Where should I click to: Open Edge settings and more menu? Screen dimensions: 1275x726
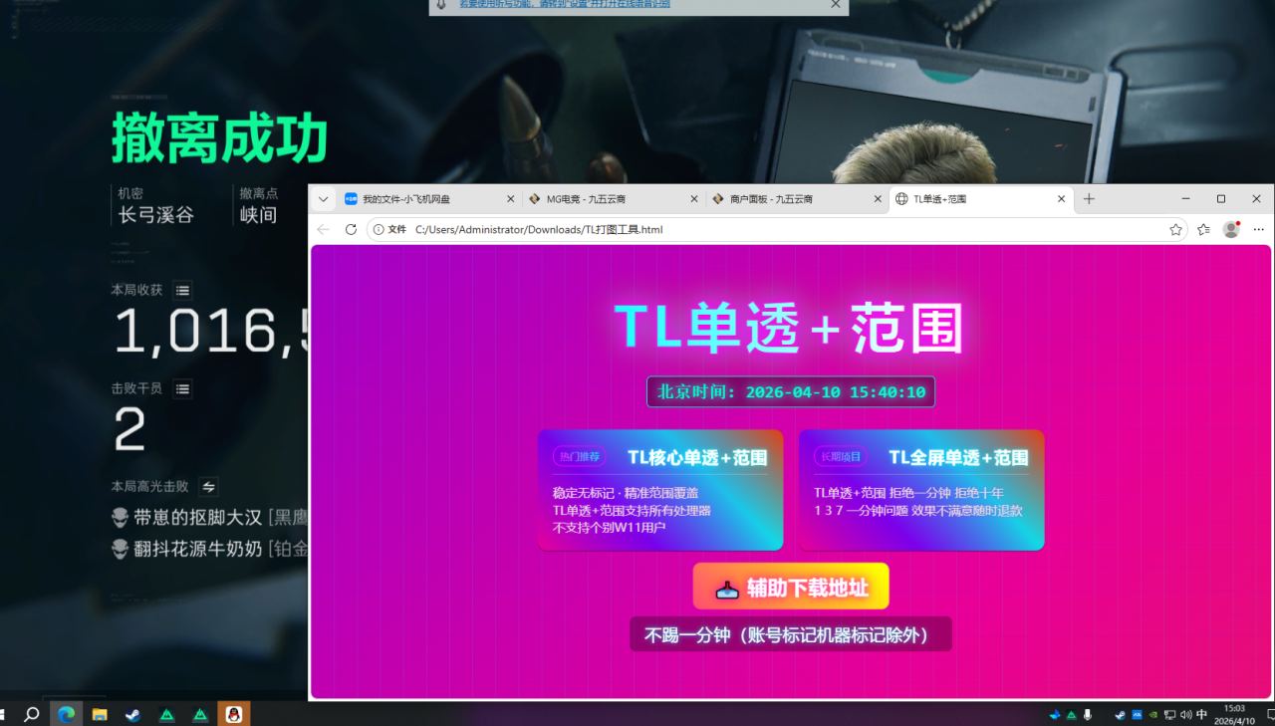1259,229
